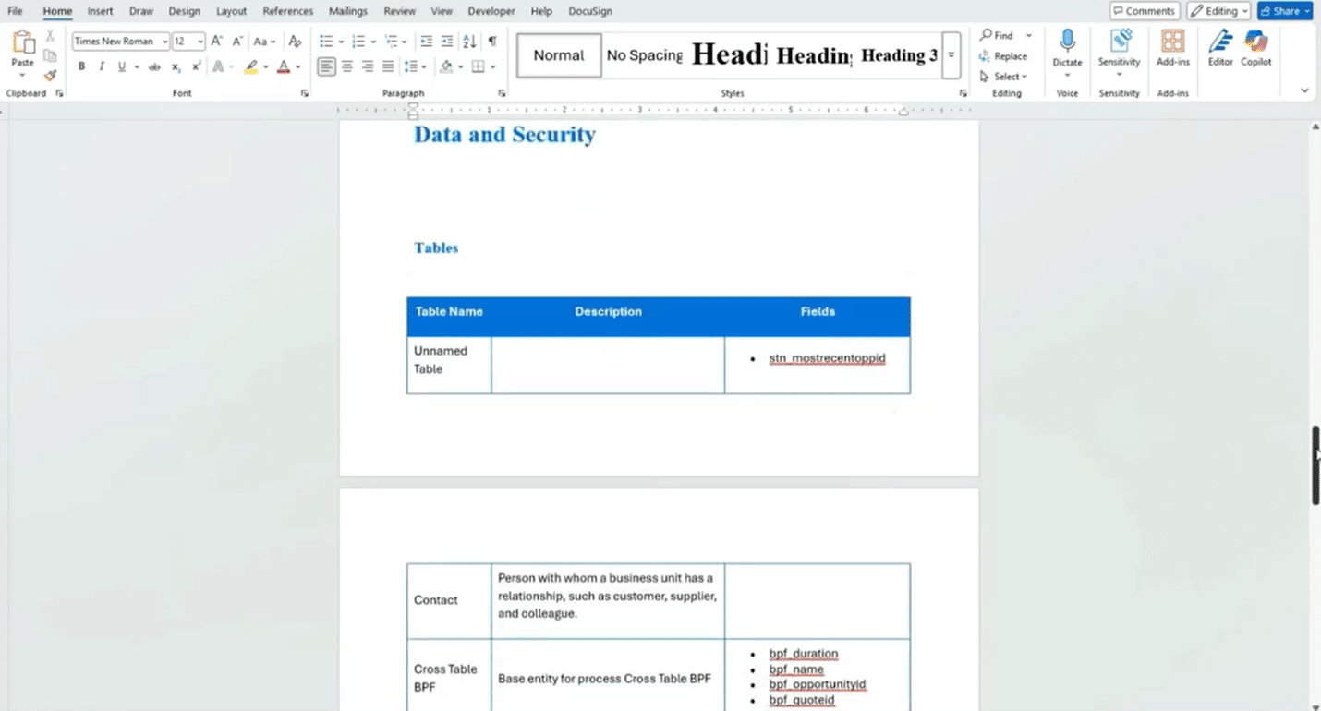Click the Share button
1321x711 pixels.
[x=1285, y=11]
